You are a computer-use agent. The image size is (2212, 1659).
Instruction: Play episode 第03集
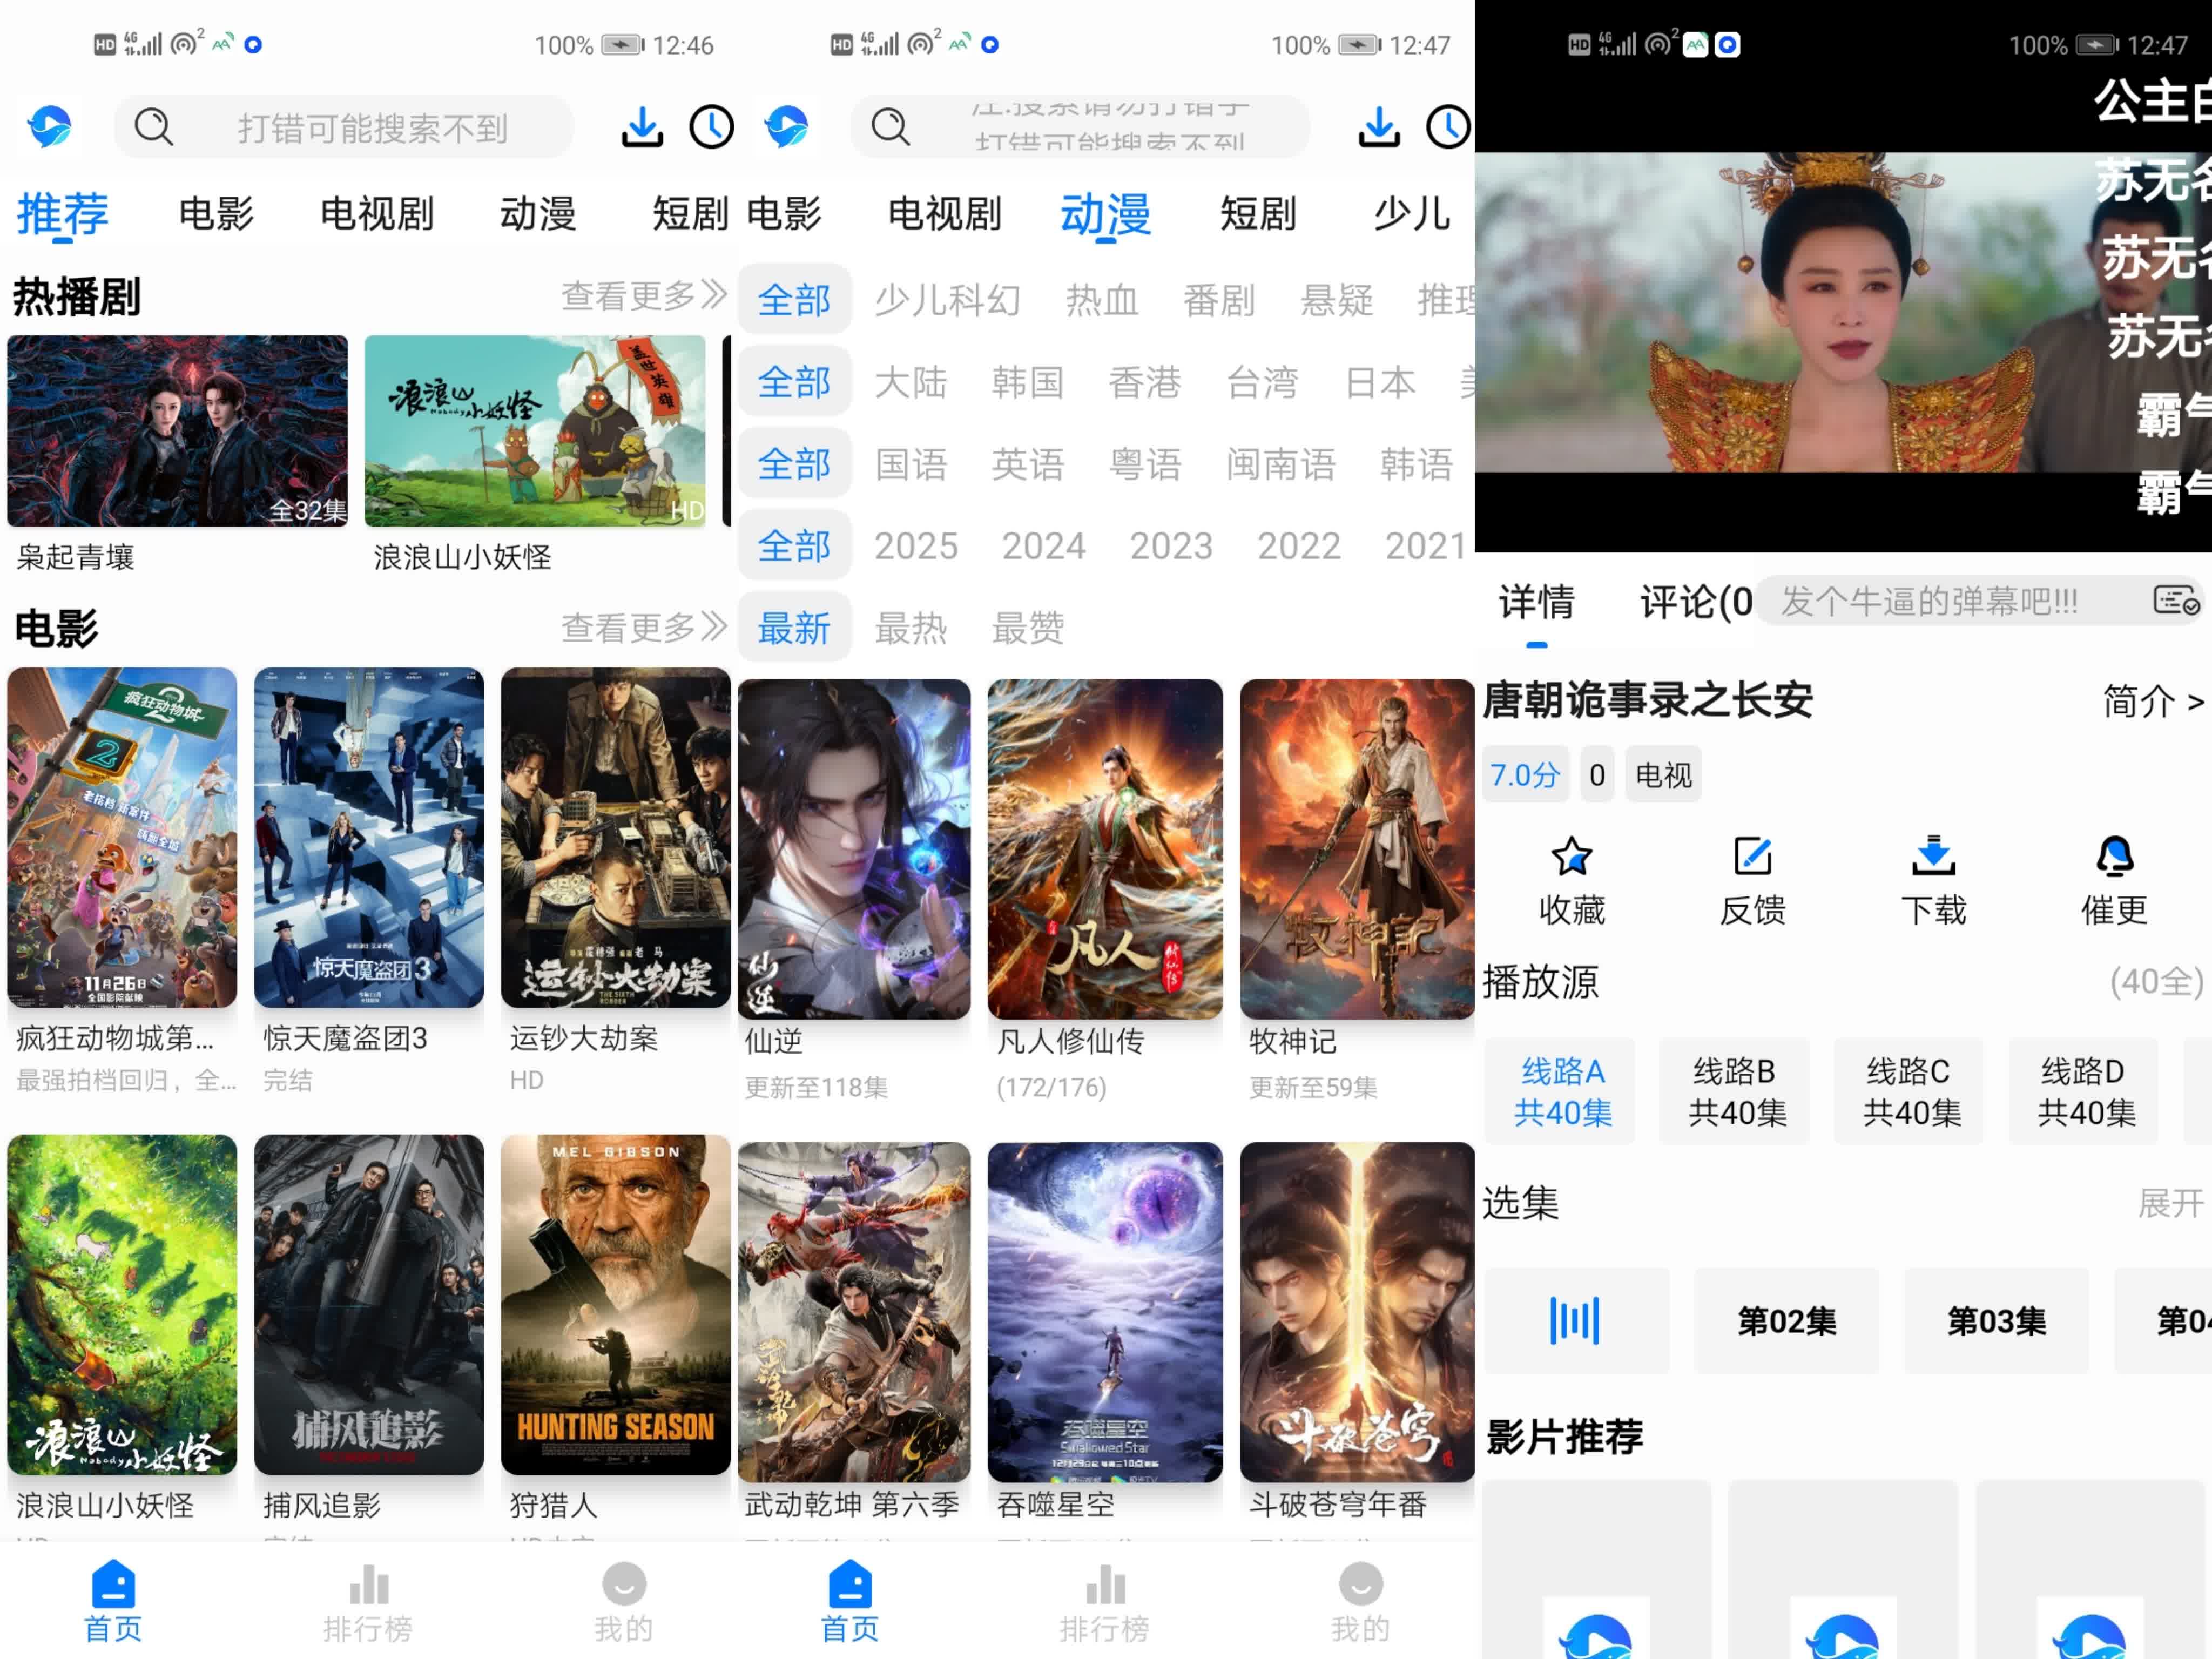click(x=1995, y=1321)
